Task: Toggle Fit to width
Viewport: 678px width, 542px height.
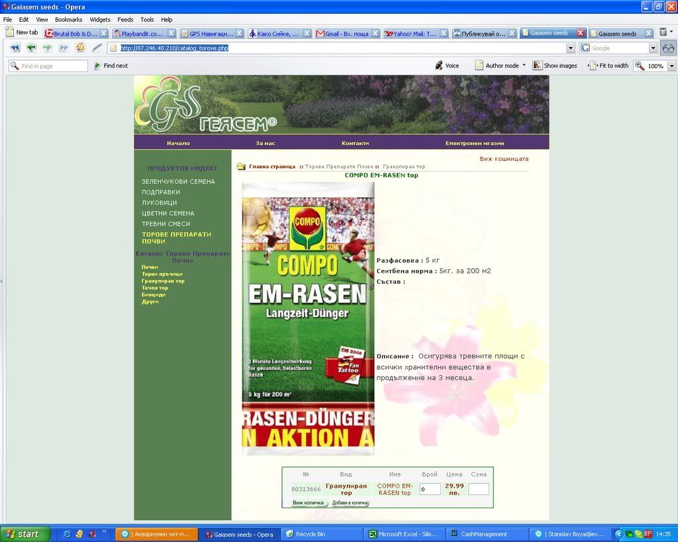Action: [593, 66]
